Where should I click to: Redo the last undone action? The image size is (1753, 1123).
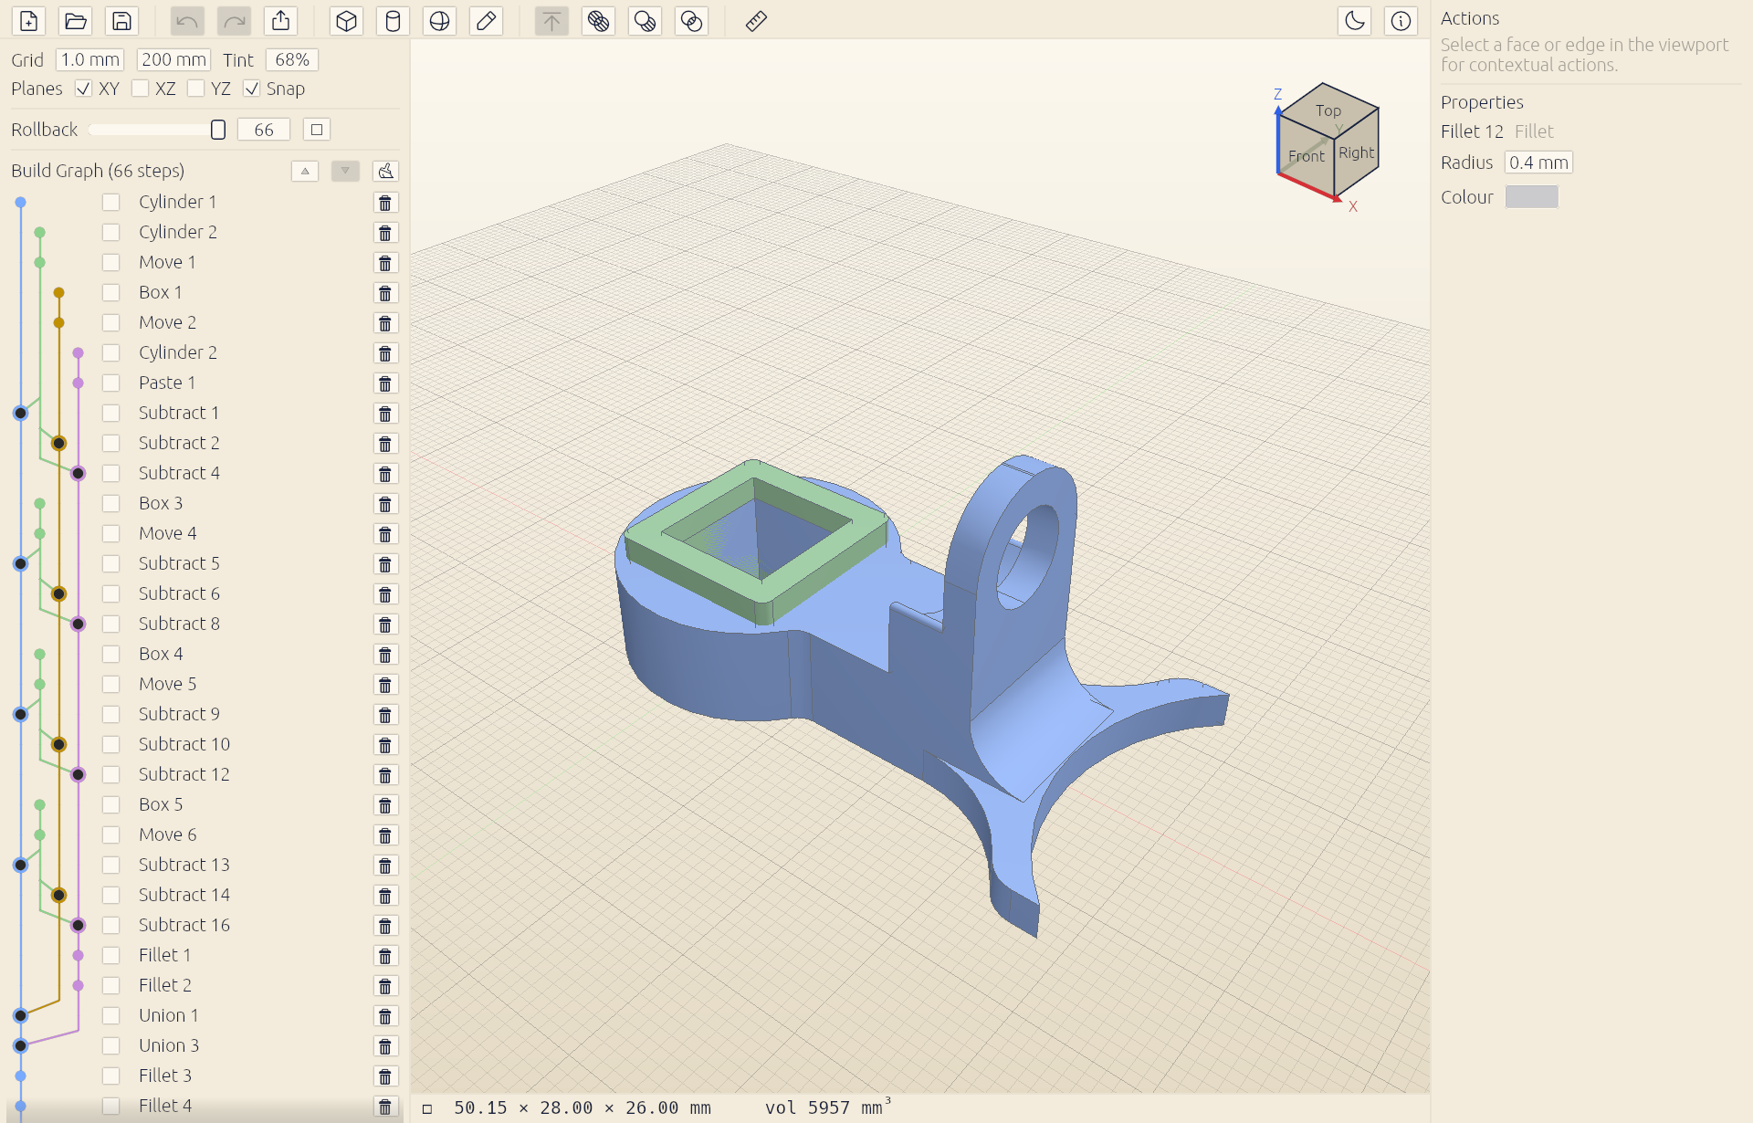[234, 21]
